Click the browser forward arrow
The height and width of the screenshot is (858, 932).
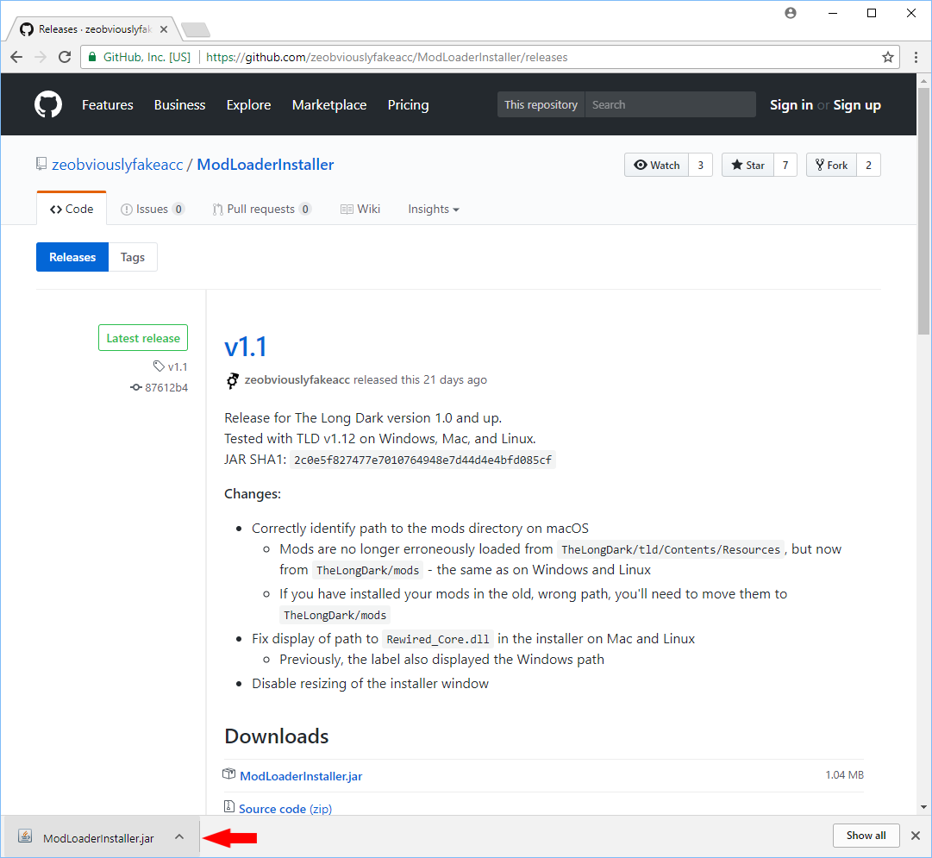(x=41, y=57)
